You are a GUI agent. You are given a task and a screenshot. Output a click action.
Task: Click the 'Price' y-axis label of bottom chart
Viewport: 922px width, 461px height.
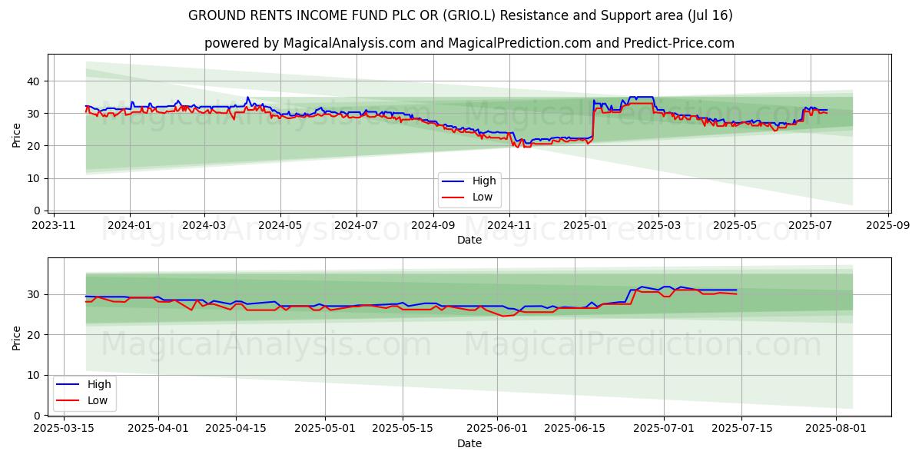click(x=17, y=337)
